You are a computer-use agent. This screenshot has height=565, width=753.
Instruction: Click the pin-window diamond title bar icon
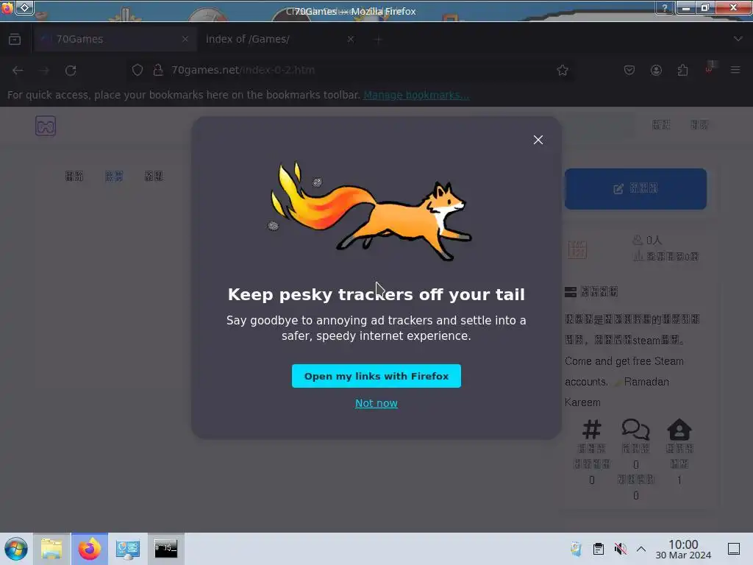(24, 7)
